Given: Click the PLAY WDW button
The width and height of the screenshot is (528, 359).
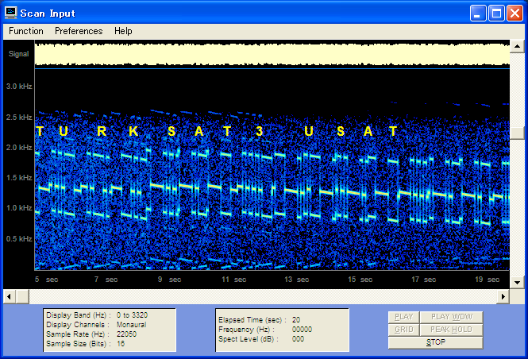Looking at the screenshot, I should pos(452,317).
